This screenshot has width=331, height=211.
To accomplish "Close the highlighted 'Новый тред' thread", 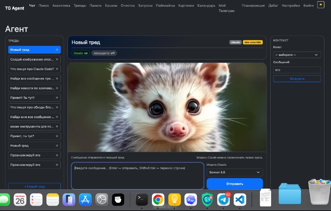I will [x=57, y=50].
